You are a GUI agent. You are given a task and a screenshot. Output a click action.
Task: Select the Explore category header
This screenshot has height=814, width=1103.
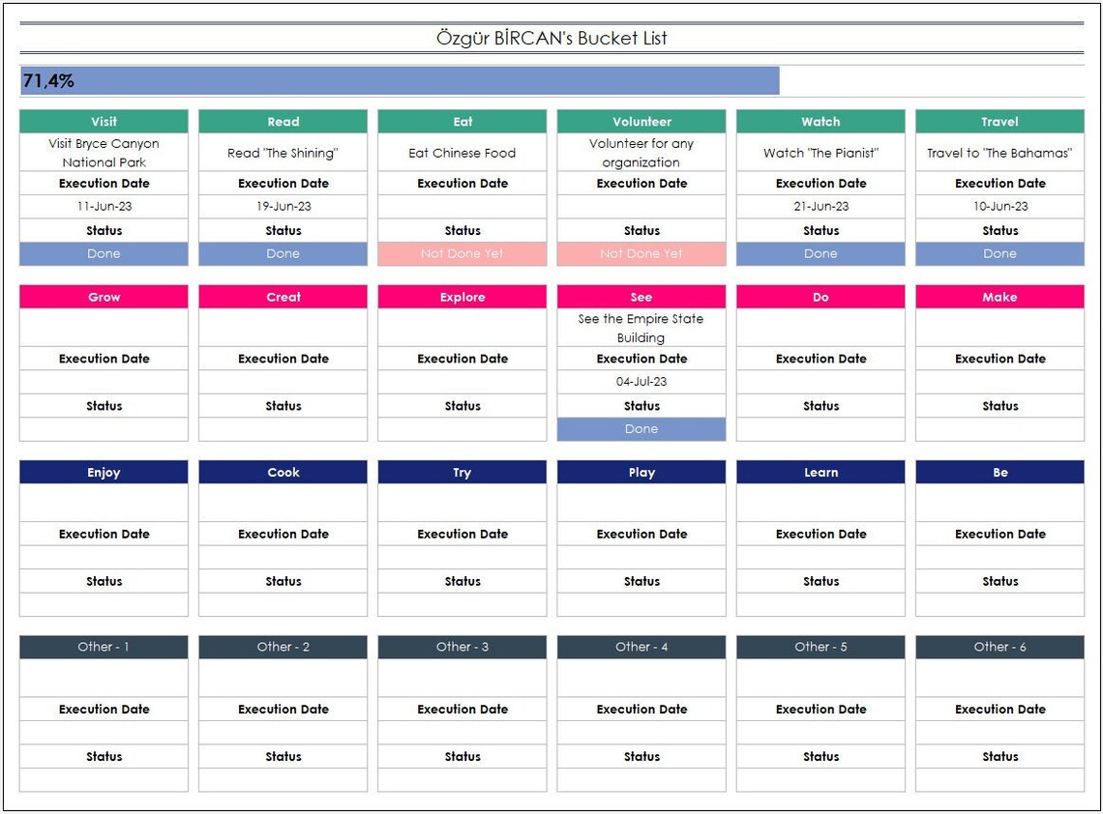click(x=462, y=297)
